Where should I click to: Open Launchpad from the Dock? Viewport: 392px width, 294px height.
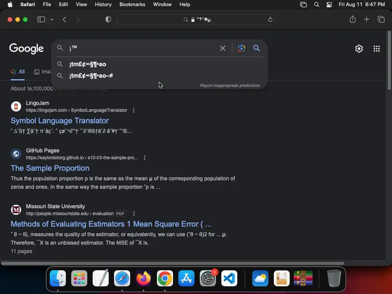click(79, 278)
